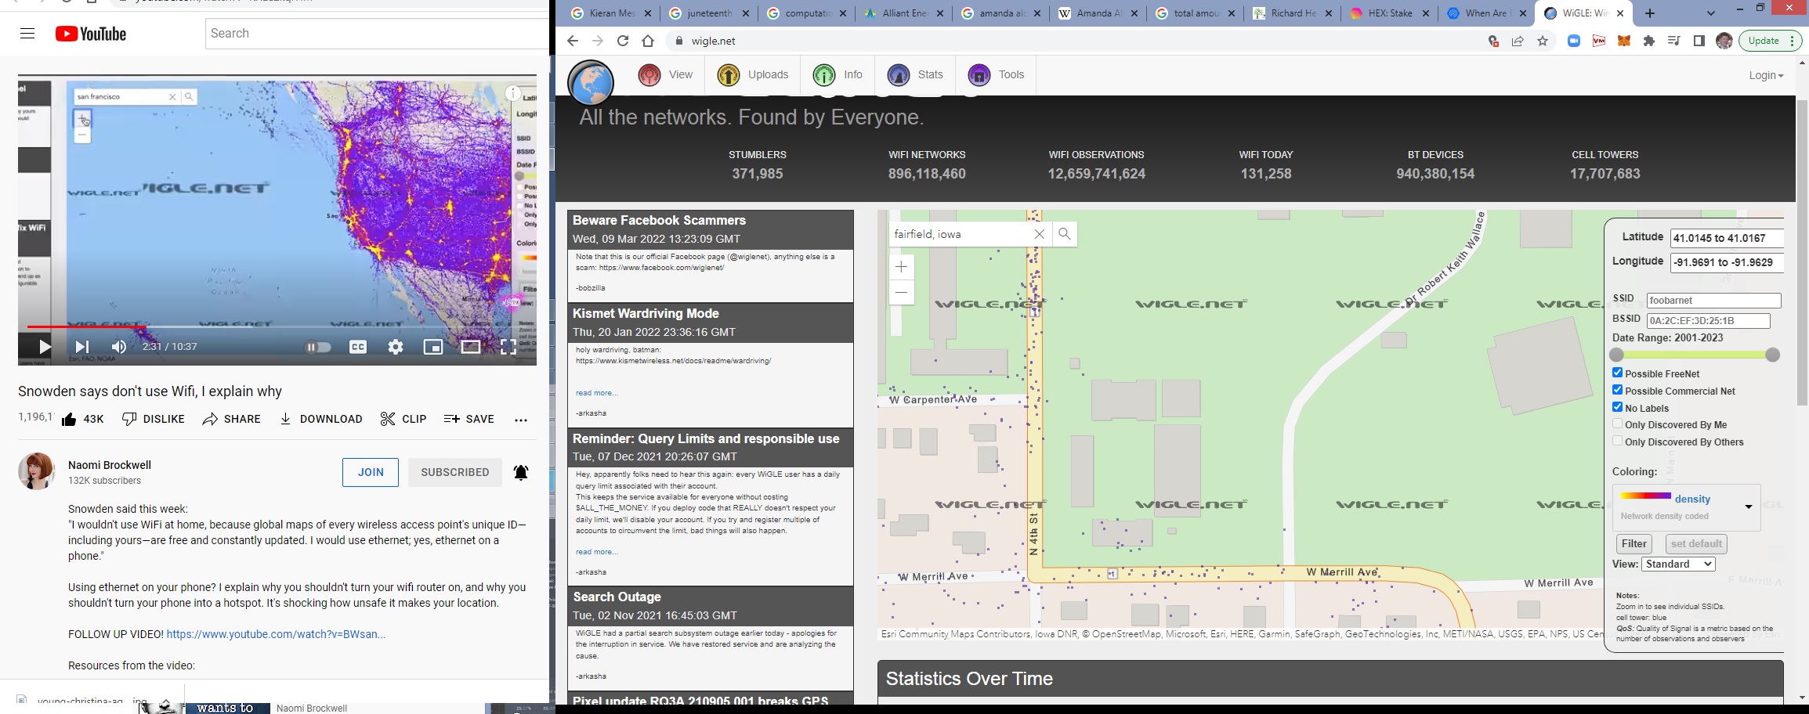Share this page from address bar

click(x=1518, y=41)
